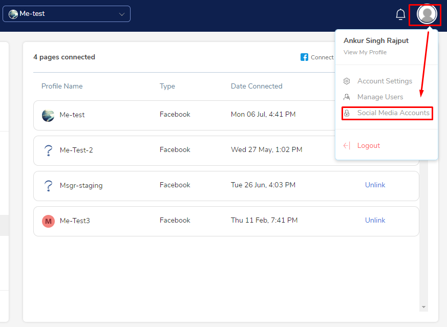Open Manage Users from the menu

[x=380, y=97]
